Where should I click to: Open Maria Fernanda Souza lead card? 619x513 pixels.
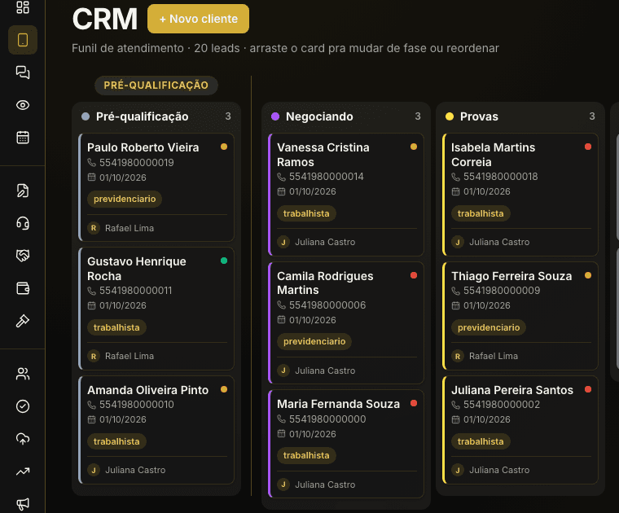346,444
